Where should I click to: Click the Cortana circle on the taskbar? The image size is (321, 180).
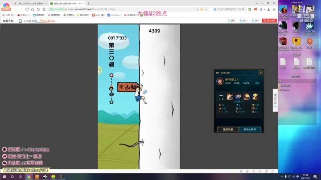(x=12, y=176)
